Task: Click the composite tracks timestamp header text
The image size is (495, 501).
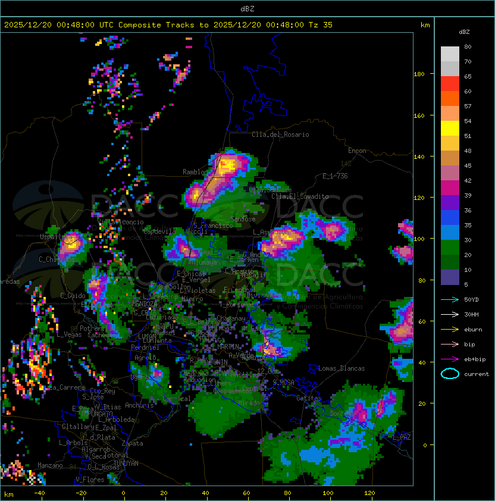Action: pyautogui.click(x=168, y=25)
